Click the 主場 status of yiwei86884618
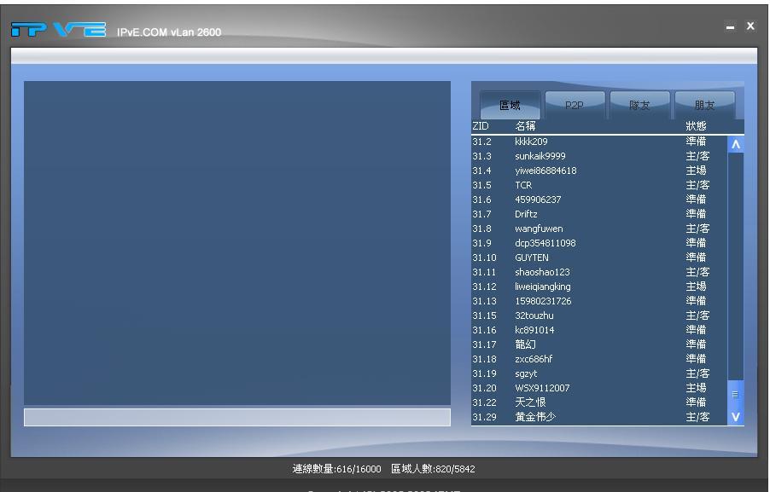Image resolution: width=770 pixels, height=492 pixels. click(696, 171)
